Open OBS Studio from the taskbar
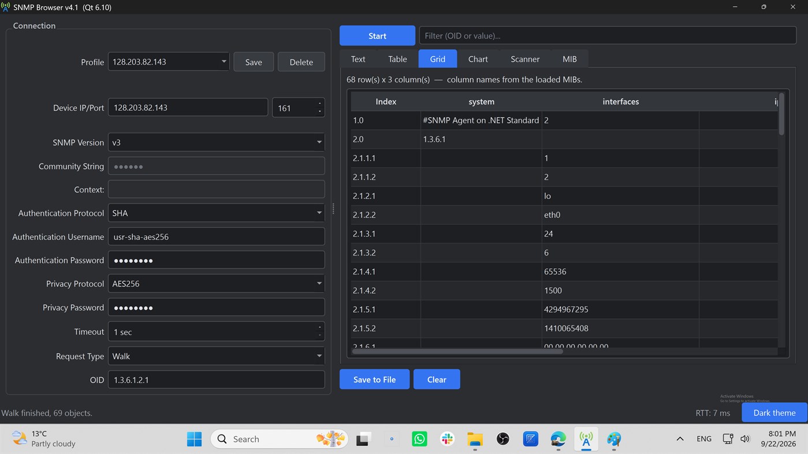Viewport: 808px width, 454px height. point(502,439)
